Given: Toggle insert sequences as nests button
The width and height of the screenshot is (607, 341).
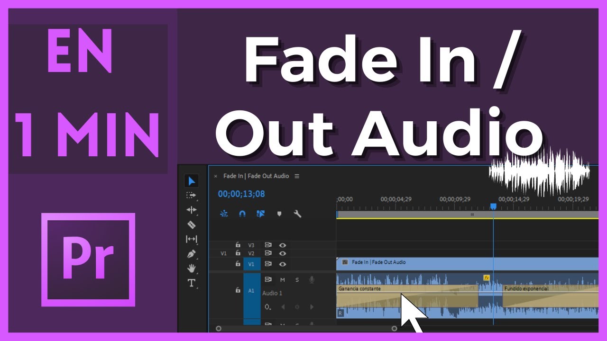Looking at the screenshot, I should click(224, 214).
